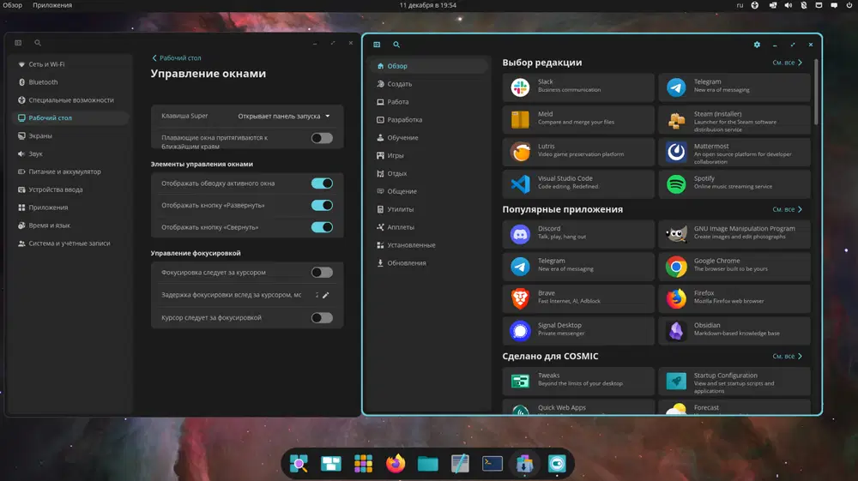Open Discord app icon

[520, 234]
